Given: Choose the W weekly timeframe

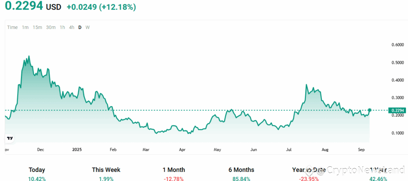Looking at the screenshot, I should tap(88, 27).
